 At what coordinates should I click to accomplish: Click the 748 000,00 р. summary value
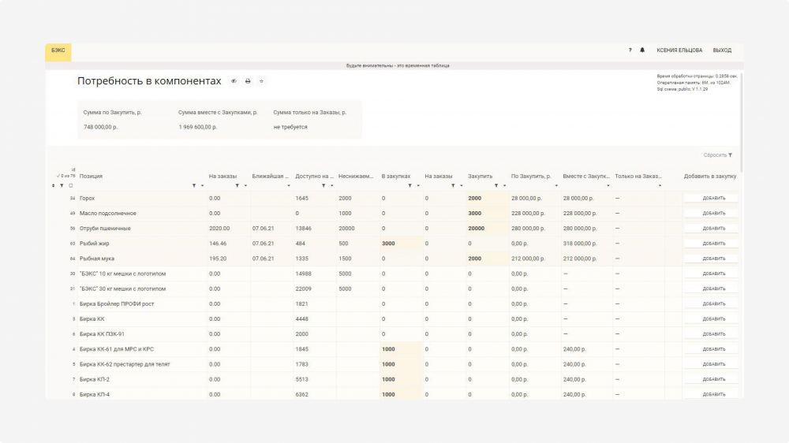pos(101,127)
